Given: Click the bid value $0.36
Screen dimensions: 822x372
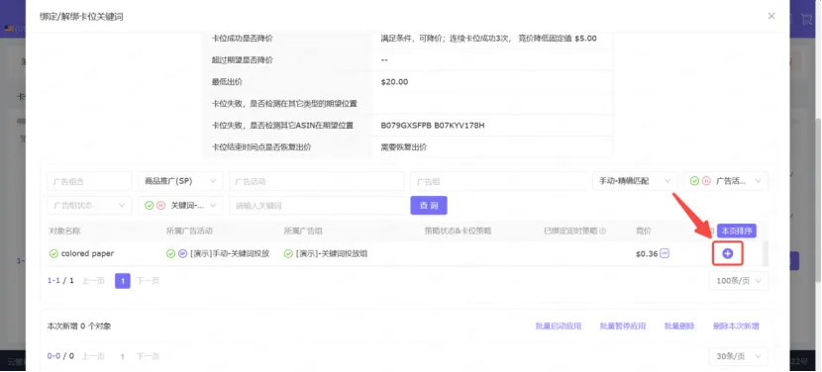Looking at the screenshot, I should (x=647, y=253).
